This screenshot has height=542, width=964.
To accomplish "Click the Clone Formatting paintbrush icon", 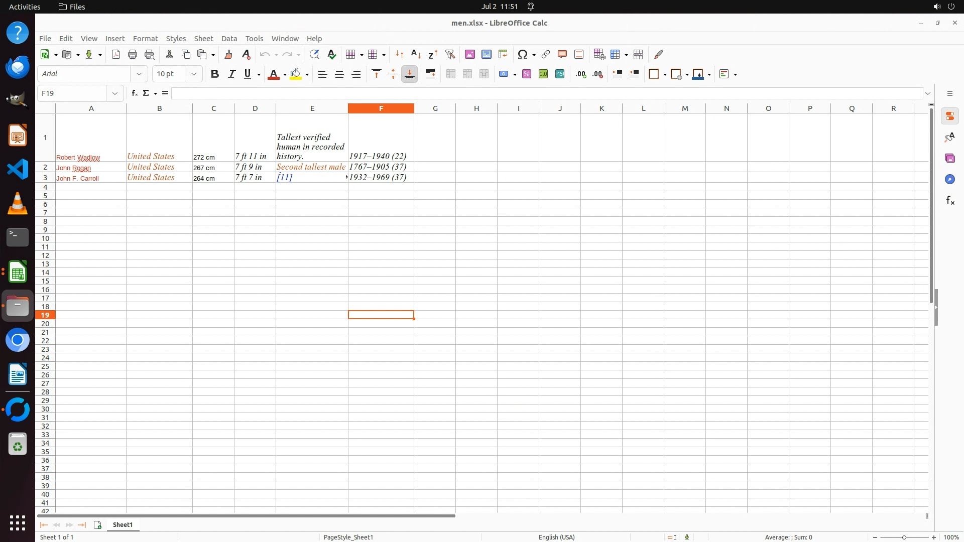I will point(228,54).
